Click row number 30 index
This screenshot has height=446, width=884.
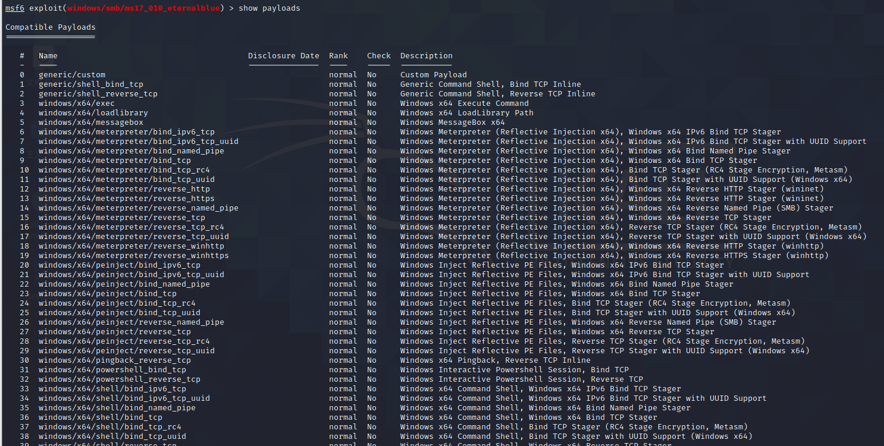24,360
